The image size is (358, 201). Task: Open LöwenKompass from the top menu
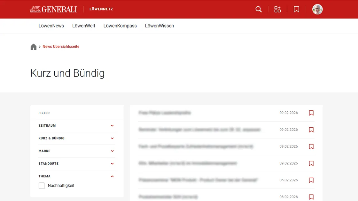click(x=120, y=26)
